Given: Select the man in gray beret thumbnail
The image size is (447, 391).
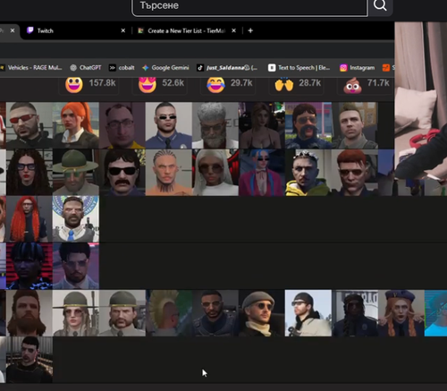Looking at the screenshot, I should coord(262,313).
